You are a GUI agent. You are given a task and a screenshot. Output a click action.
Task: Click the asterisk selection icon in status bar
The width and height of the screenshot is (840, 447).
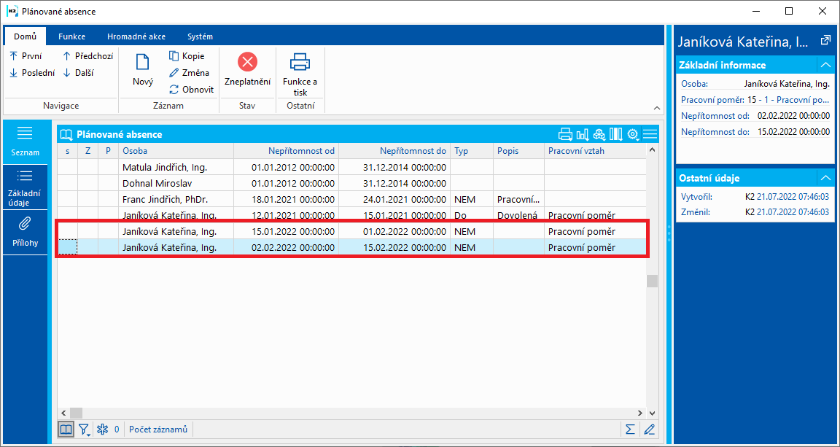click(x=102, y=429)
